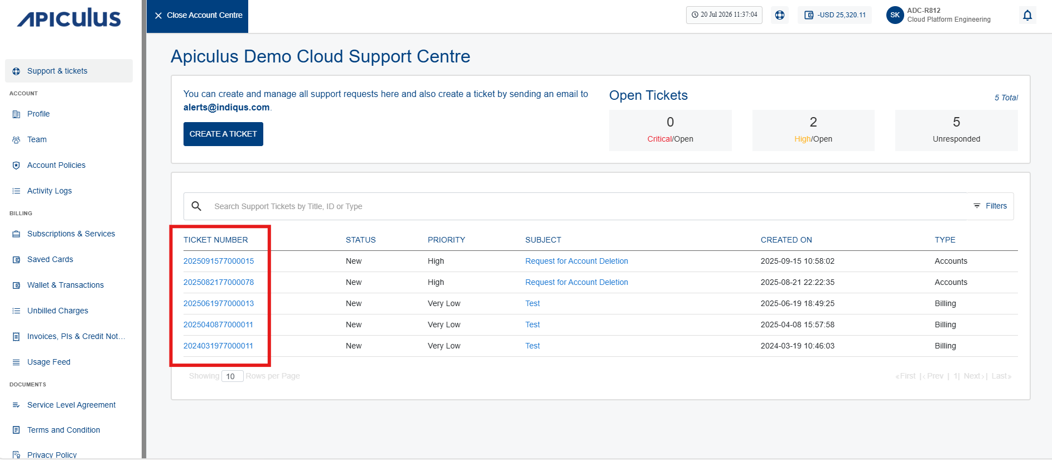Open Team menu item

click(x=37, y=140)
